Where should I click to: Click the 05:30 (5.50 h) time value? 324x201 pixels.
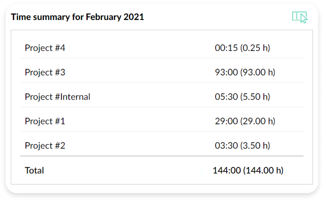pos(242,97)
